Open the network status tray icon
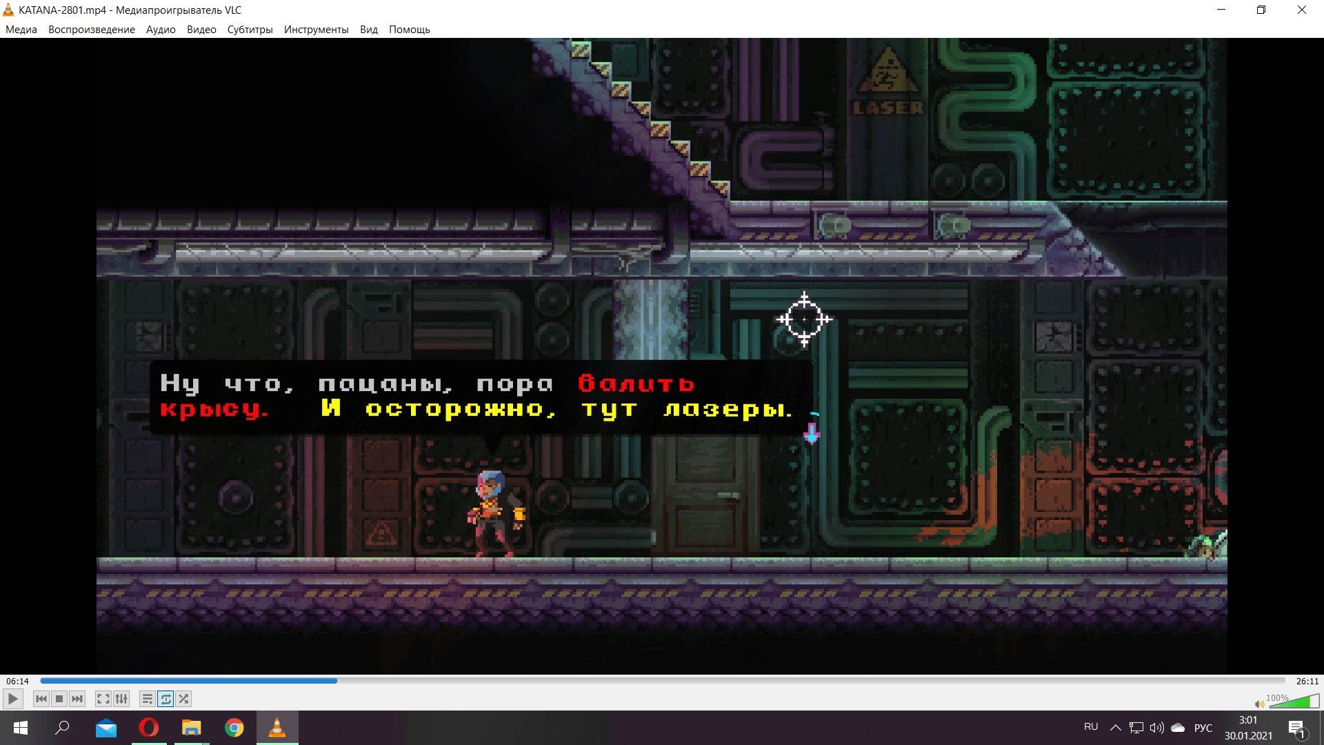The image size is (1324, 745). 1136,728
